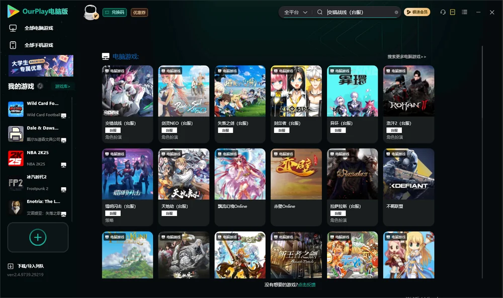The height and width of the screenshot is (298, 503).
Task: Click the OurPlay logo icon
Action: tap(13, 12)
